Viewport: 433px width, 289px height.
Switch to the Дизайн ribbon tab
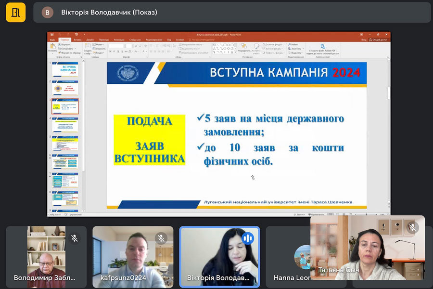click(90, 40)
